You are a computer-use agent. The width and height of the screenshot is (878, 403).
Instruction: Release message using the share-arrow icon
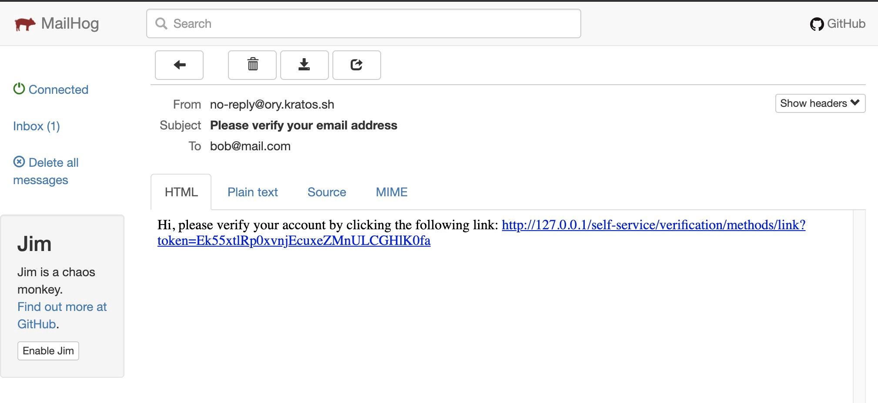tap(357, 65)
